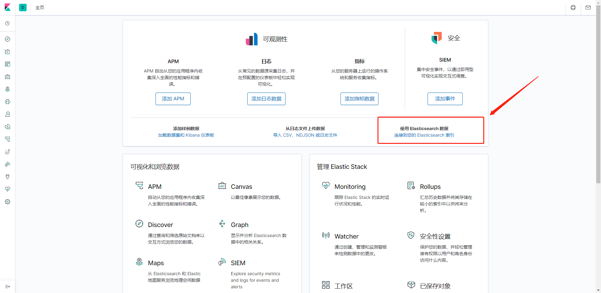Open Dashboard icon in sidebar
The width and height of the screenshot is (601, 293).
click(x=8, y=64)
